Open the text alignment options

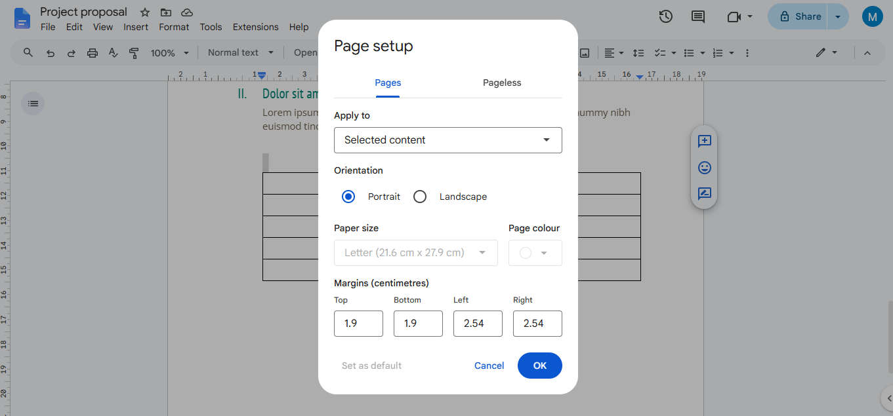614,53
